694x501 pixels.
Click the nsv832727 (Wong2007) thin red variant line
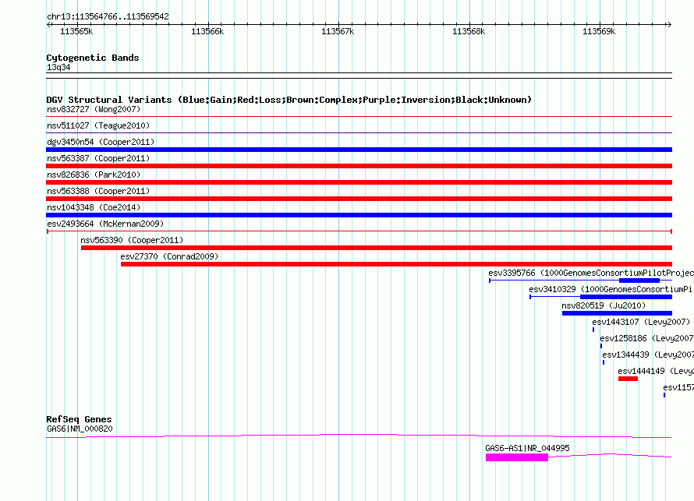(359, 117)
